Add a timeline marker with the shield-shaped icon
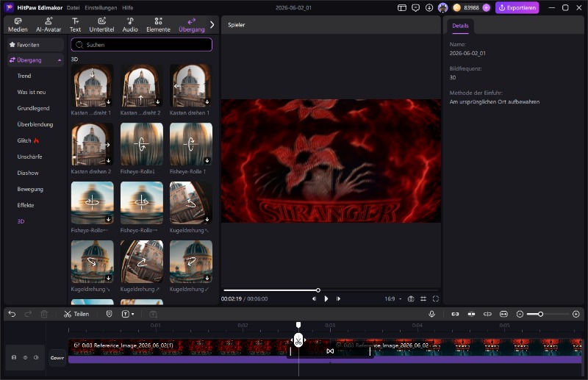The height and width of the screenshot is (380, 588). pos(109,314)
